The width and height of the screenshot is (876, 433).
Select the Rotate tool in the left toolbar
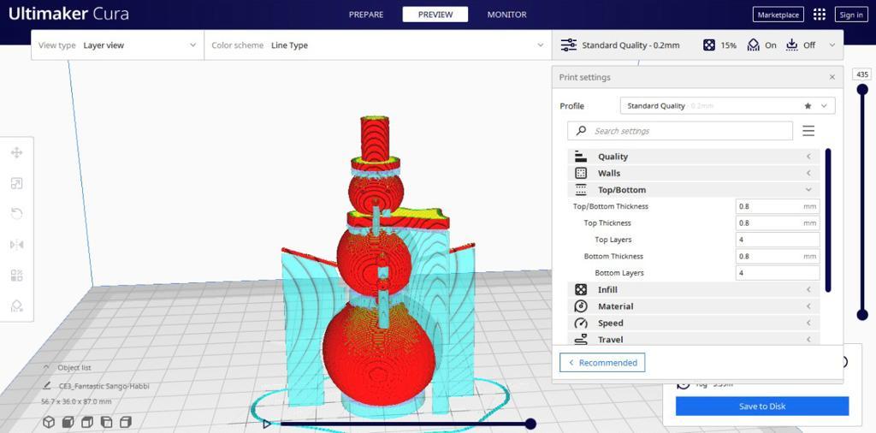coord(17,213)
